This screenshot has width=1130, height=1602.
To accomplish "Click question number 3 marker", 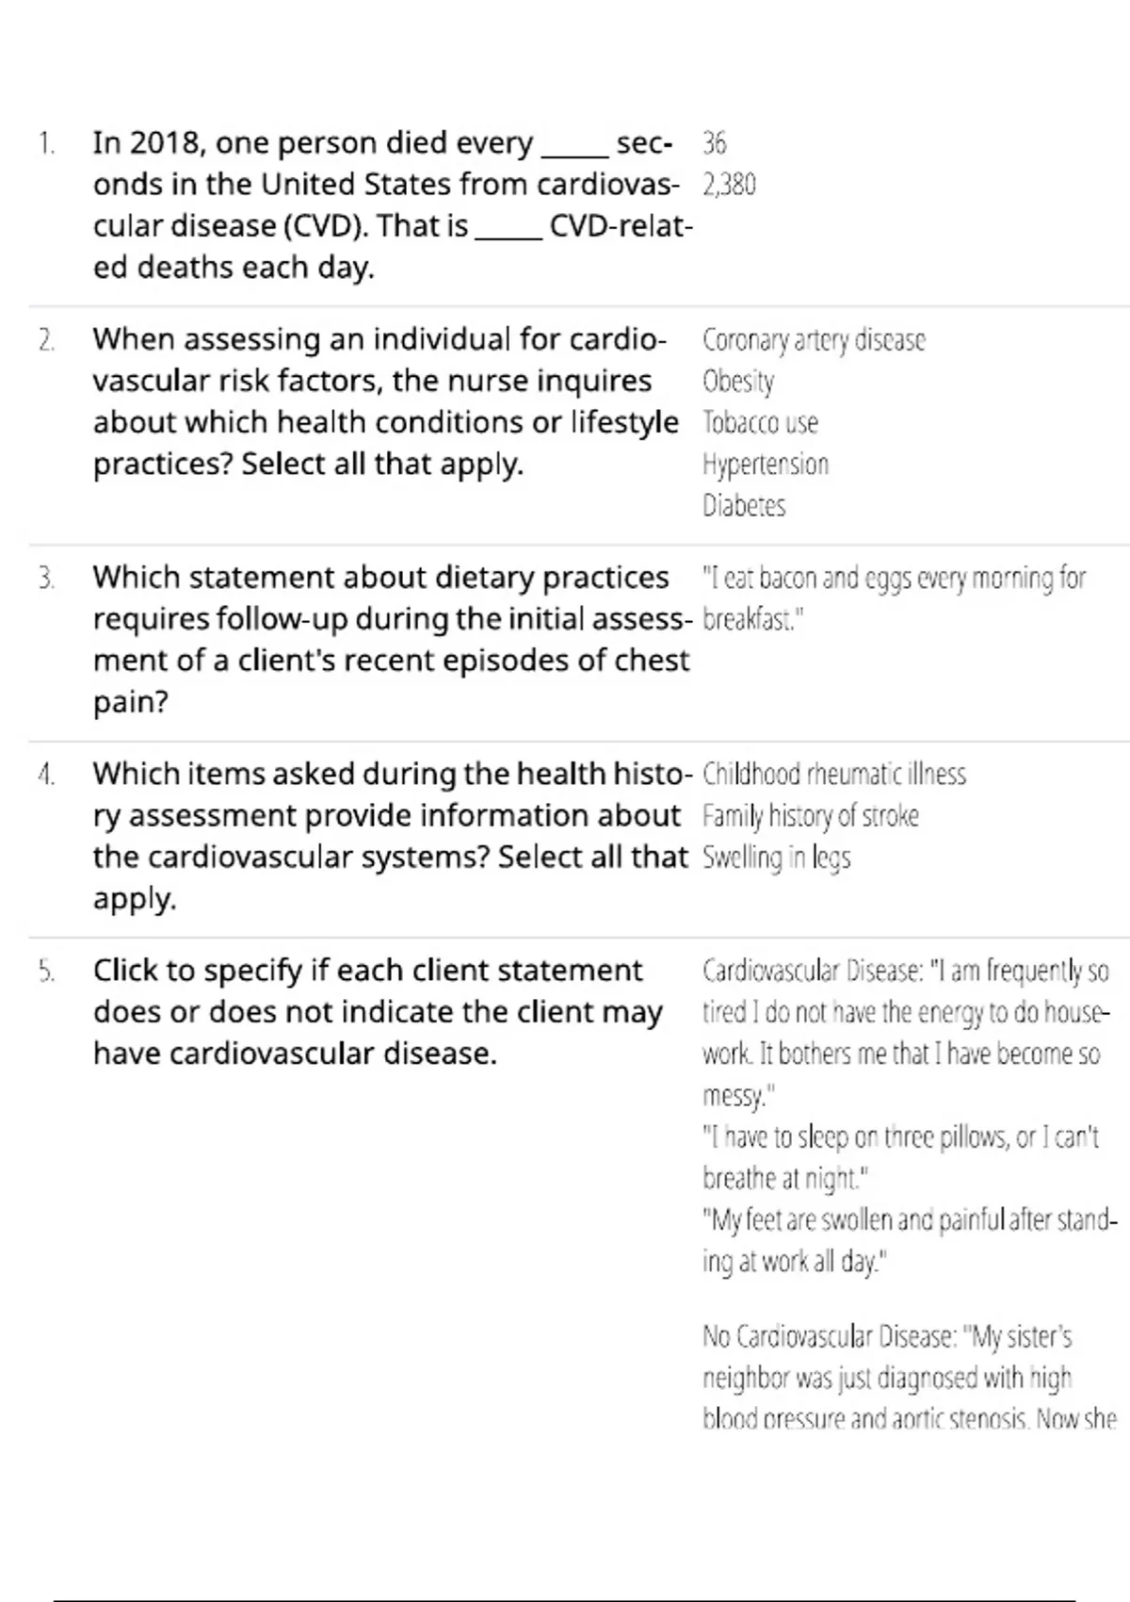I will pos(46,579).
